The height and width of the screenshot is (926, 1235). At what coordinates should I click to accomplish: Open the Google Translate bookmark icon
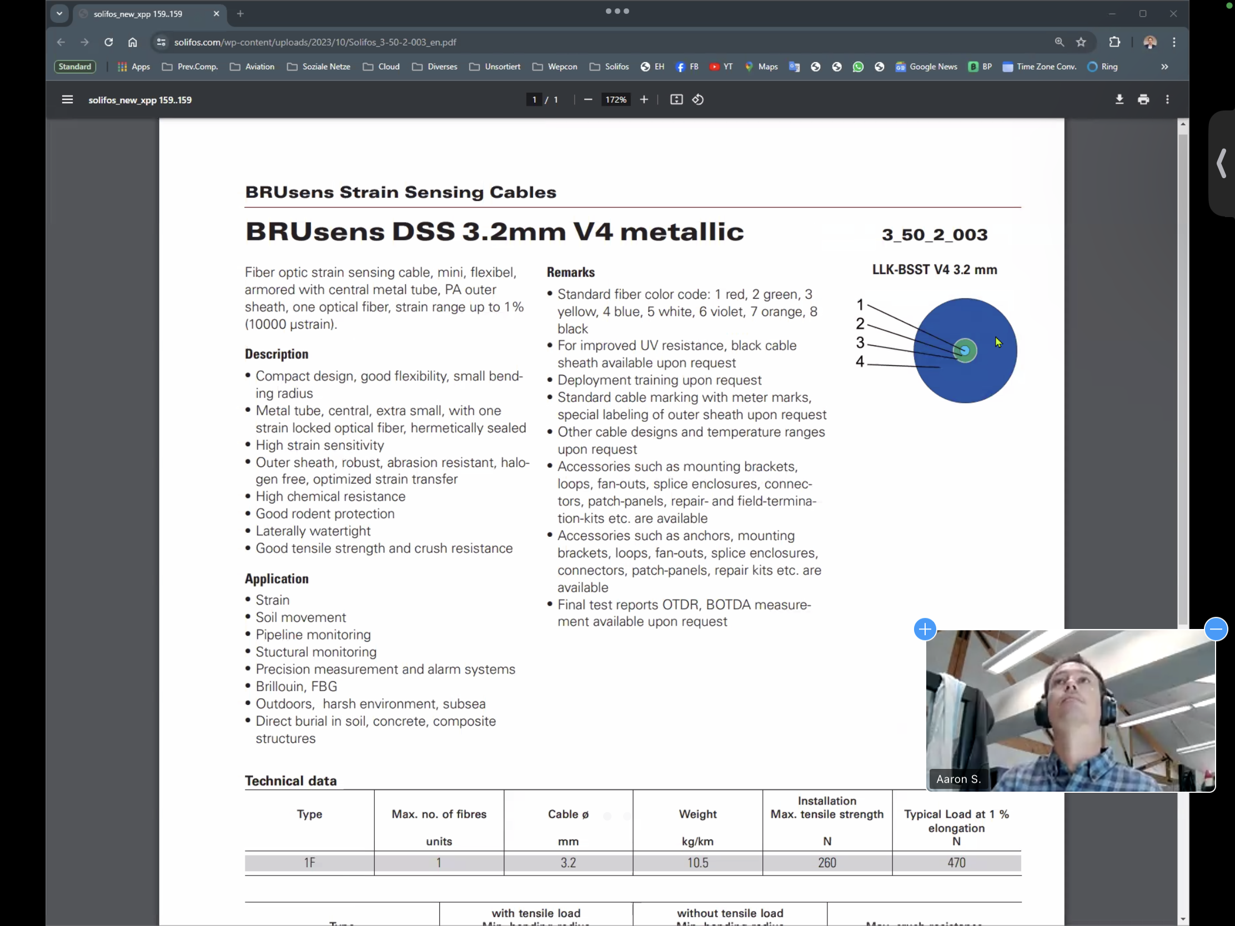click(x=794, y=67)
